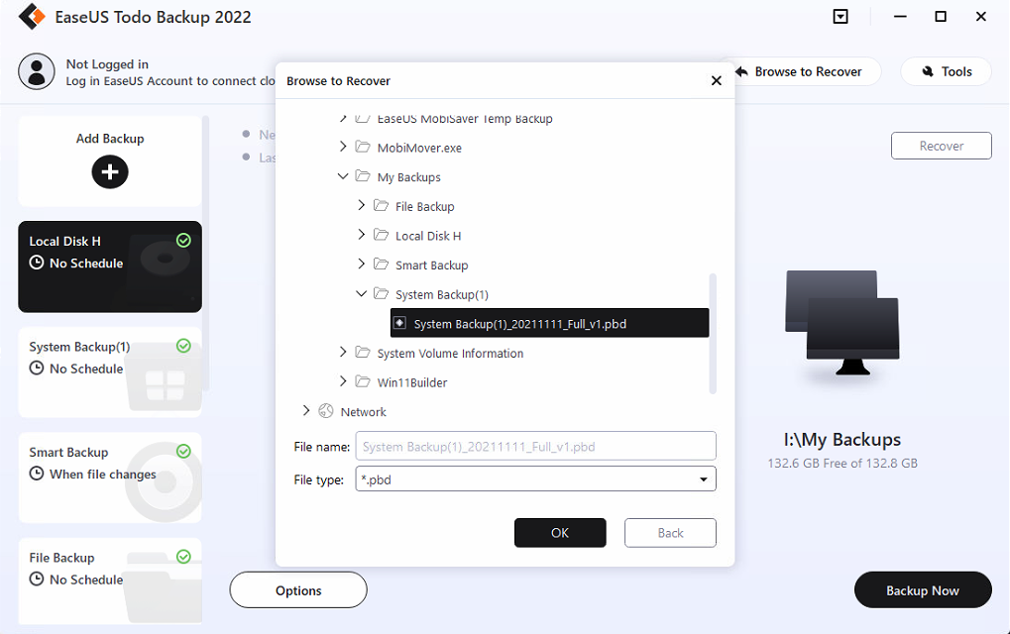Click the System Volume Information folder icon

[x=363, y=353]
